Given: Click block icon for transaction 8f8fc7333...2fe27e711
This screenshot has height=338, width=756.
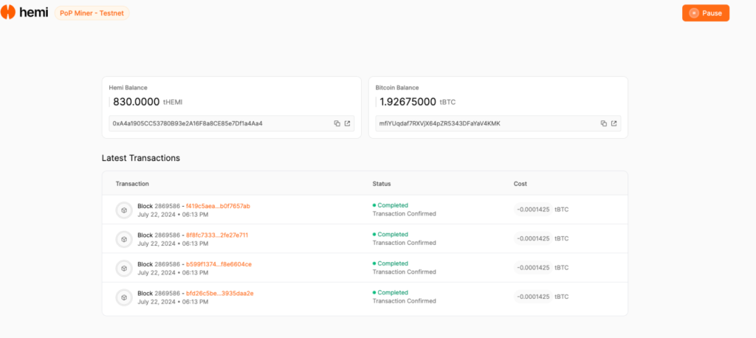Looking at the screenshot, I should pyautogui.click(x=124, y=239).
